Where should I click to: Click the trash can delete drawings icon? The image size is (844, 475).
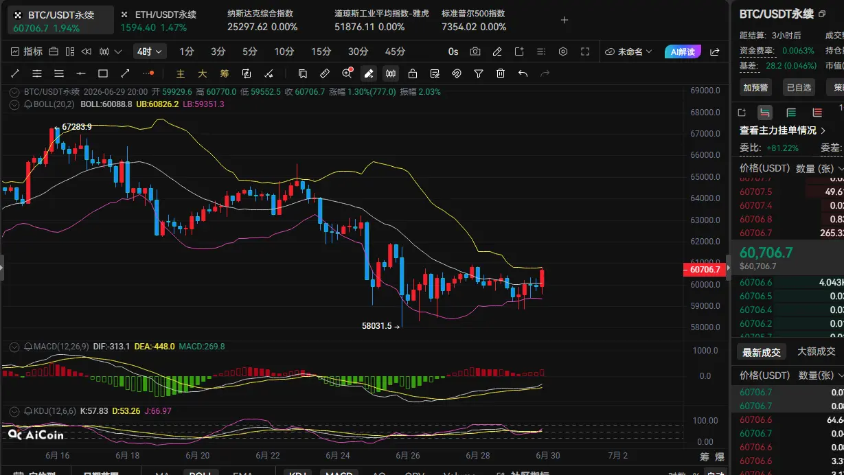point(501,73)
